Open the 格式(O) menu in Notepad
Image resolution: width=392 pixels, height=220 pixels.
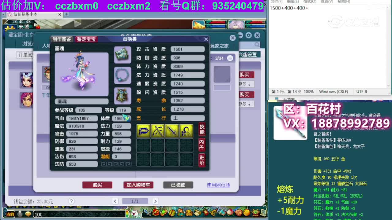pyautogui.click(x=310, y=2)
